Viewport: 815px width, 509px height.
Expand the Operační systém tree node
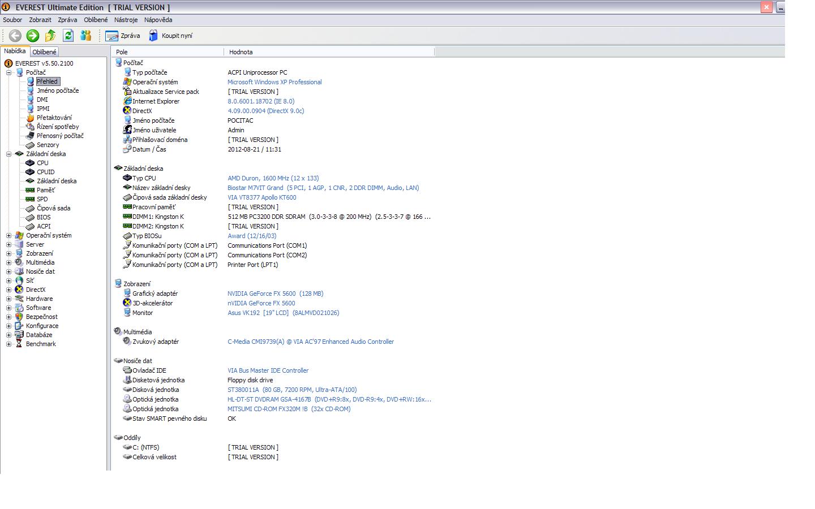pyautogui.click(x=9, y=235)
